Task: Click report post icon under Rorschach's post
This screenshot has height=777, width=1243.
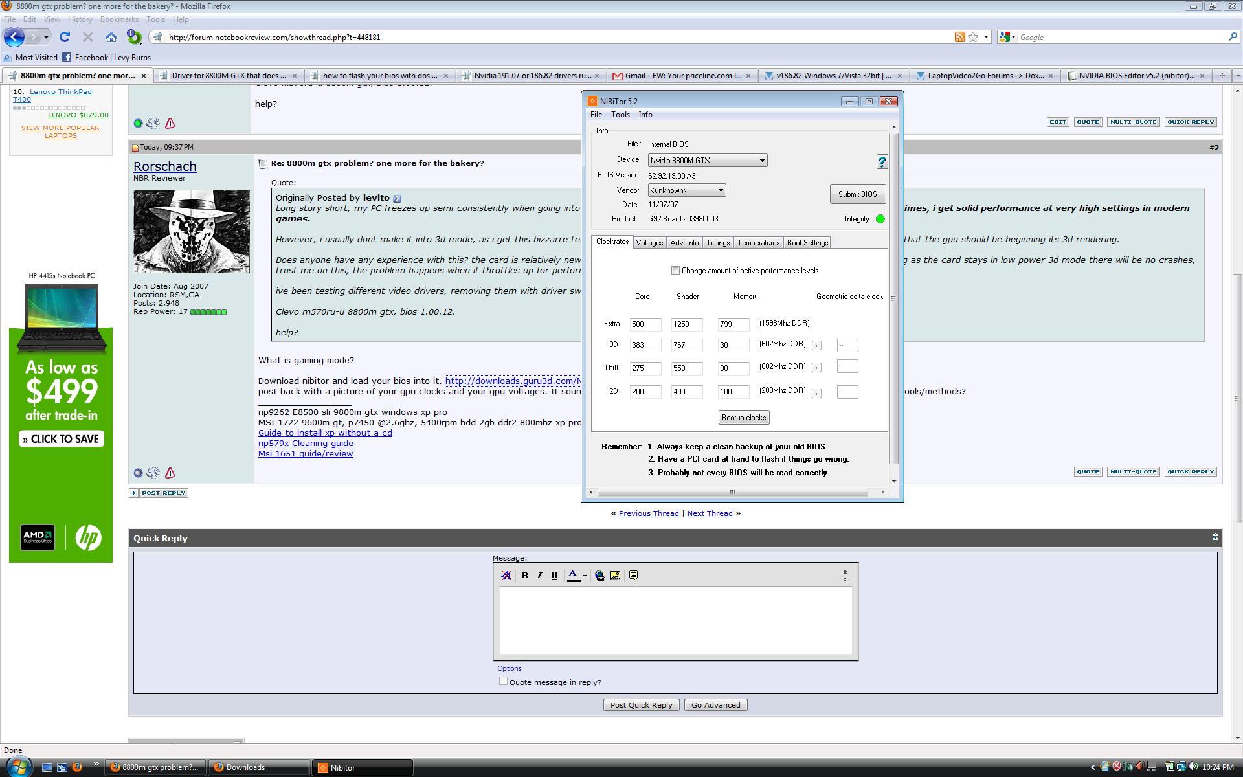Action: (x=170, y=473)
